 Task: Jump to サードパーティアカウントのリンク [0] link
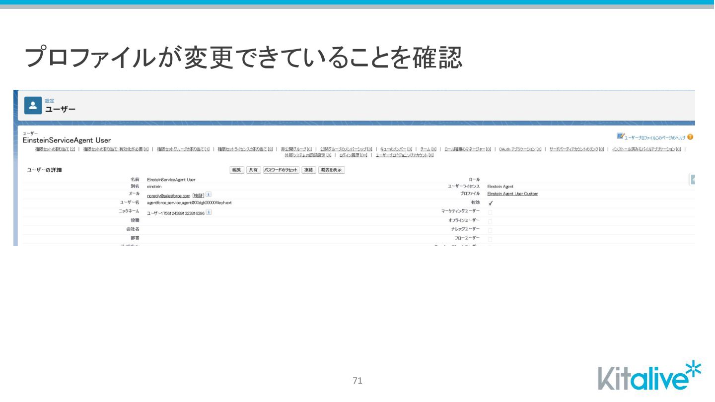577,149
